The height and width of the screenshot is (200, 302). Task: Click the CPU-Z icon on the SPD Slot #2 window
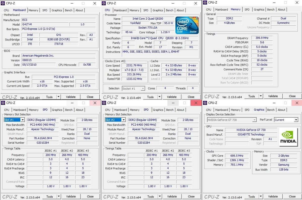(x=104, y=103)
